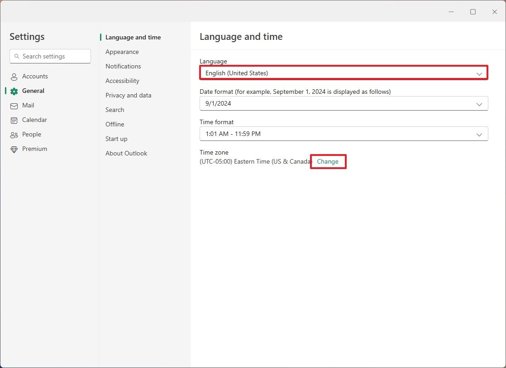Open People settings via contacts icon

[14, 134]
